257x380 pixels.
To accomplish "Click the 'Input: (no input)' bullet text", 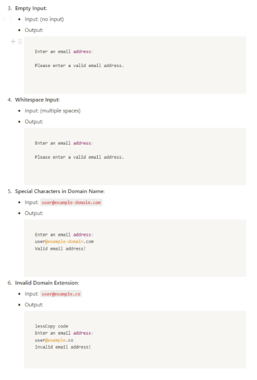I will (44, 19).
